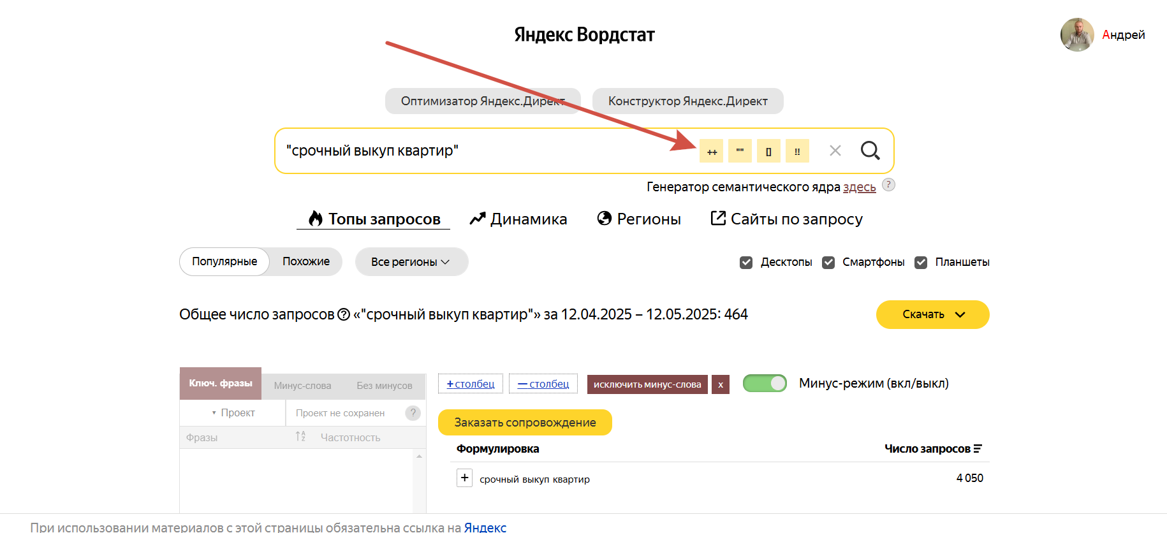This screenshot has height=533, width=1167.
Task: Click the Формулировка column header
Action: [x=497, y=449]
